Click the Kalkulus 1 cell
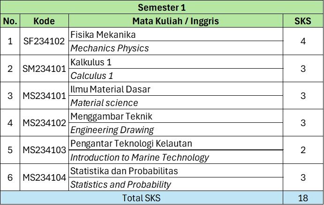 (x=91, y=62)
